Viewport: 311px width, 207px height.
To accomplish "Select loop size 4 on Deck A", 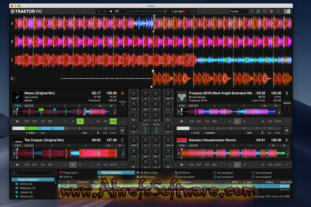I will pyautogui.click(x=80, y=121).
